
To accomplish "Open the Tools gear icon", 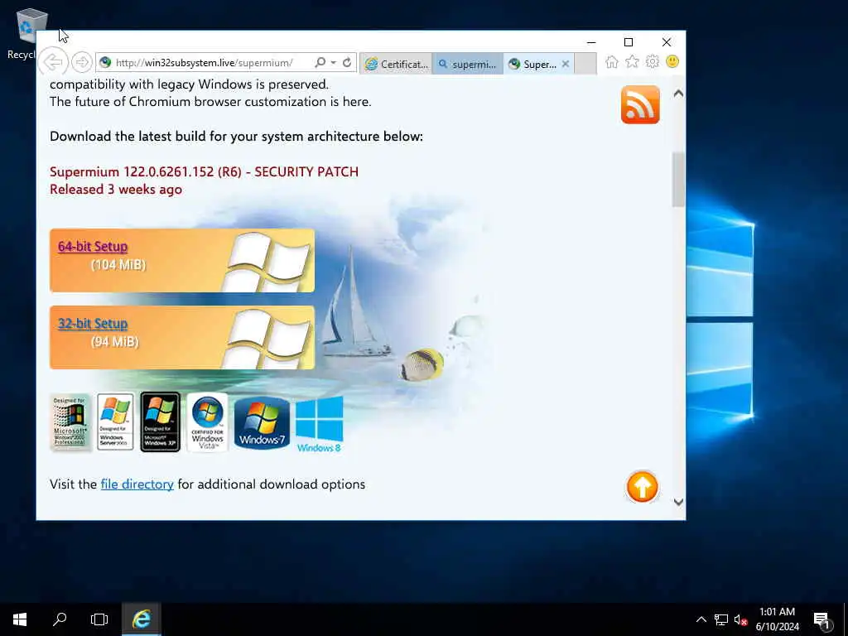I will tap(653, 61).
